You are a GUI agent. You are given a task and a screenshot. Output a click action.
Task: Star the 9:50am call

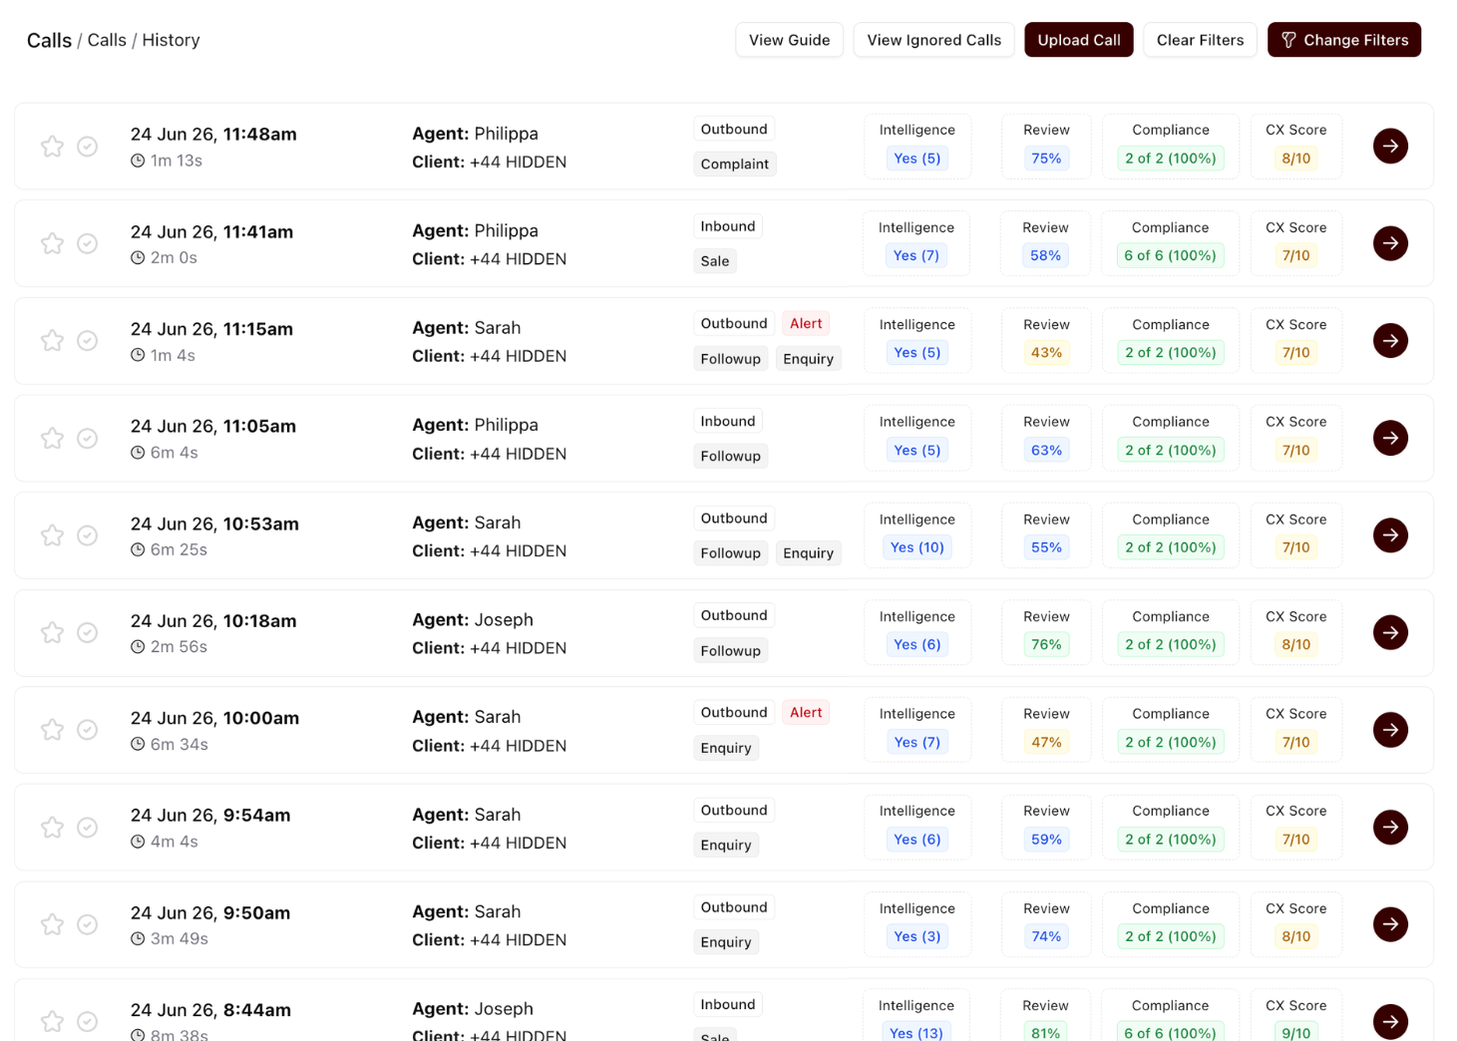click(52, 924)
